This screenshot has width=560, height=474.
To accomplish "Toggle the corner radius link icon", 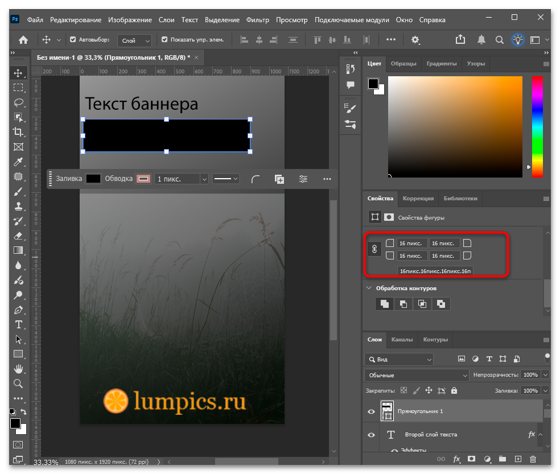I will pyautogui.click(x=374, y=249).
